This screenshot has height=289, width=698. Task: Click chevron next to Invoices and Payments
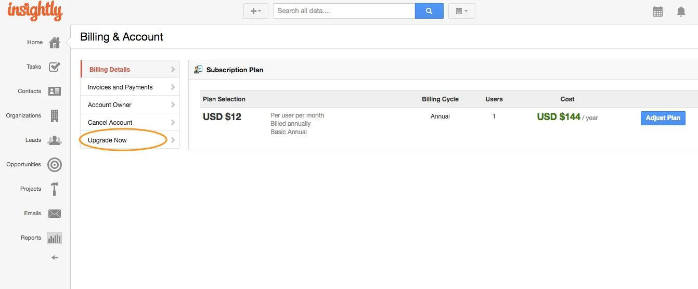tap(173, 87)
